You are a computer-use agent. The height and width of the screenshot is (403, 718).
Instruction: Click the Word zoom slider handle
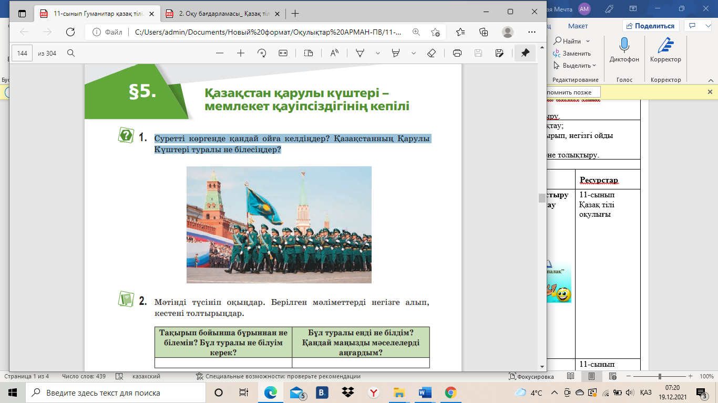pos(660,376)
